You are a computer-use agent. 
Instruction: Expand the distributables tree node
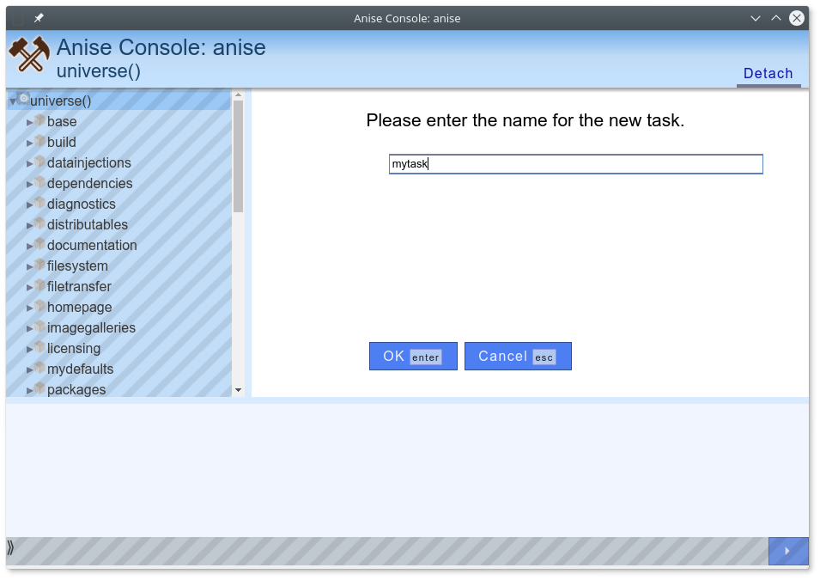tap(30, 226)
